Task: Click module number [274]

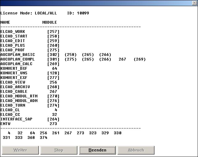Action: (53, 105)
